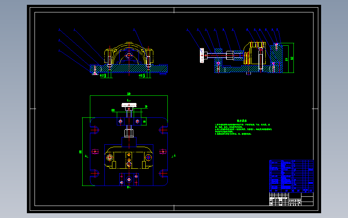Select the yellow workpiece outline in the plan view
The width and height of the screenshot is (348, 218).
(129, 157)
